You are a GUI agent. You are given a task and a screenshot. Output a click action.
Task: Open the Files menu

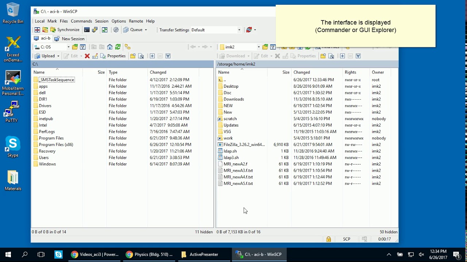tap(64, 21)
